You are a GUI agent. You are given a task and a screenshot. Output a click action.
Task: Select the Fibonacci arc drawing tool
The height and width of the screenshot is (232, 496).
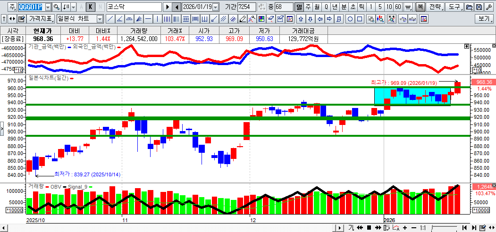[129, 19]
